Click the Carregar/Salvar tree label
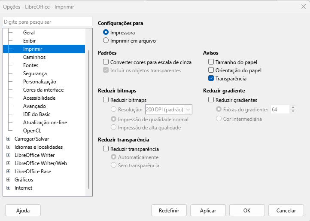Viewport: 310px width, 221px height. (x=32, y=139)
